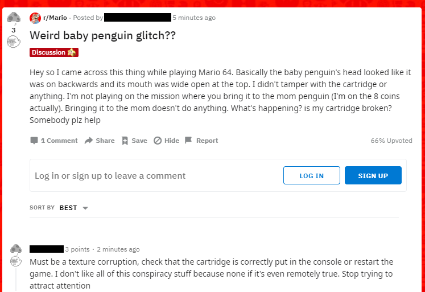The image size is (425, 292).
Task: Click the Share arrow icon
Action: [x=89, y=141]
